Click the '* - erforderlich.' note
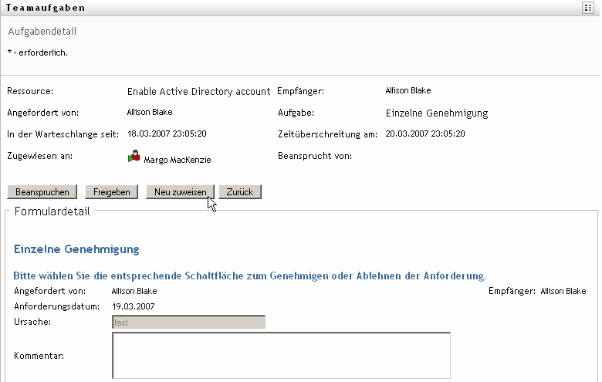Image resolution: width=602 pixels, height=382 pixels. point(38,52)
